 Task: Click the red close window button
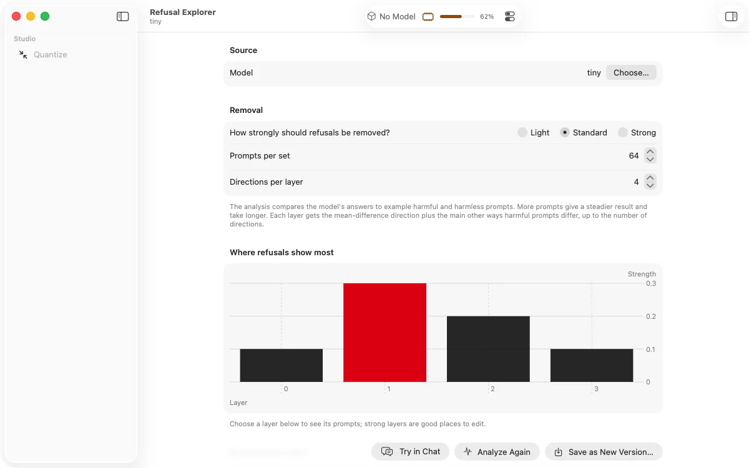click(16, 16)
